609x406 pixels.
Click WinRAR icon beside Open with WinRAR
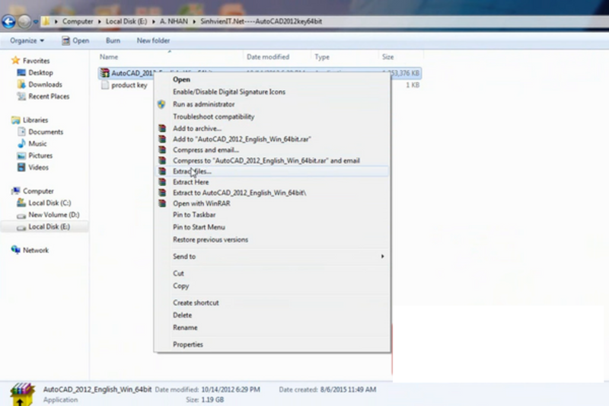click(162, 203)
